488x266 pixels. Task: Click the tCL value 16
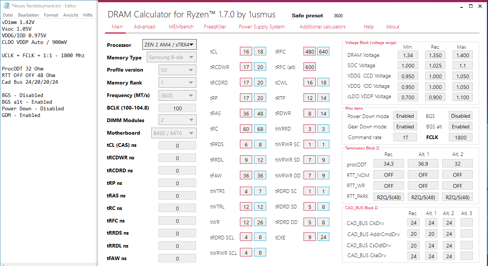click(246, 51)
